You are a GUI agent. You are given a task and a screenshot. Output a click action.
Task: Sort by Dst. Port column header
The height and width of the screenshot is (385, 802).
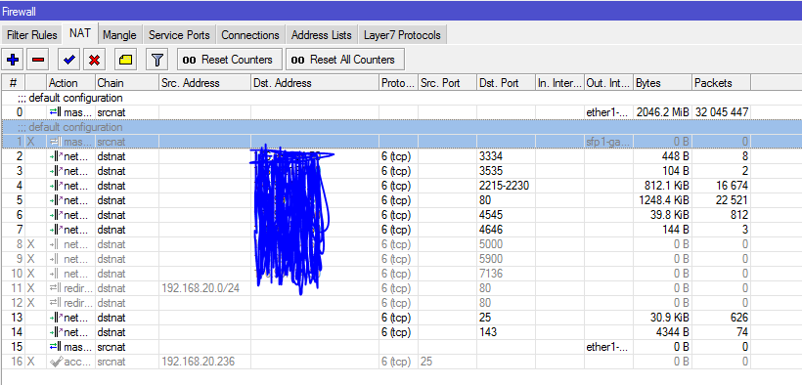506,83
